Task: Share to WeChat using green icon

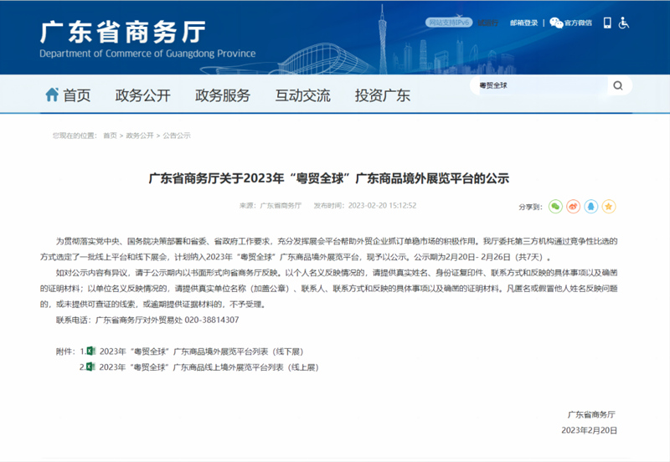Action: pos(554,205)
